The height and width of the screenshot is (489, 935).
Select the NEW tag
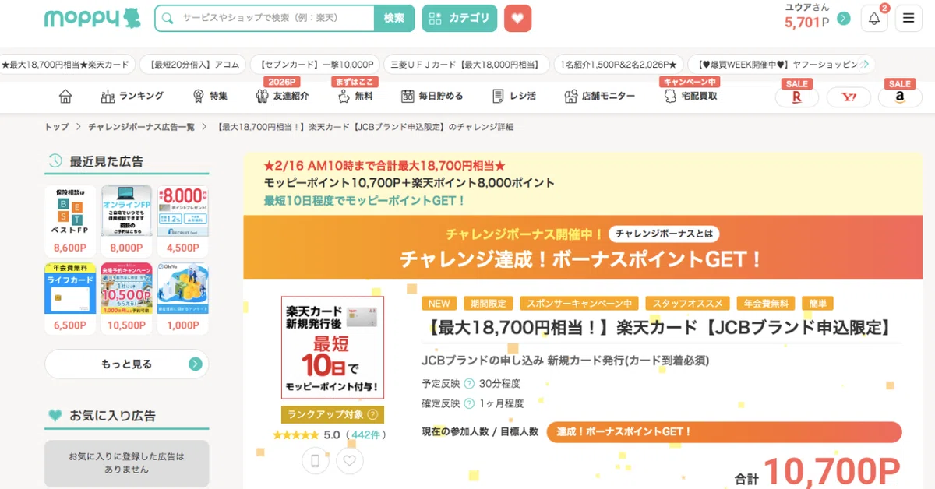pyautogui.click(x=439, y=304)
